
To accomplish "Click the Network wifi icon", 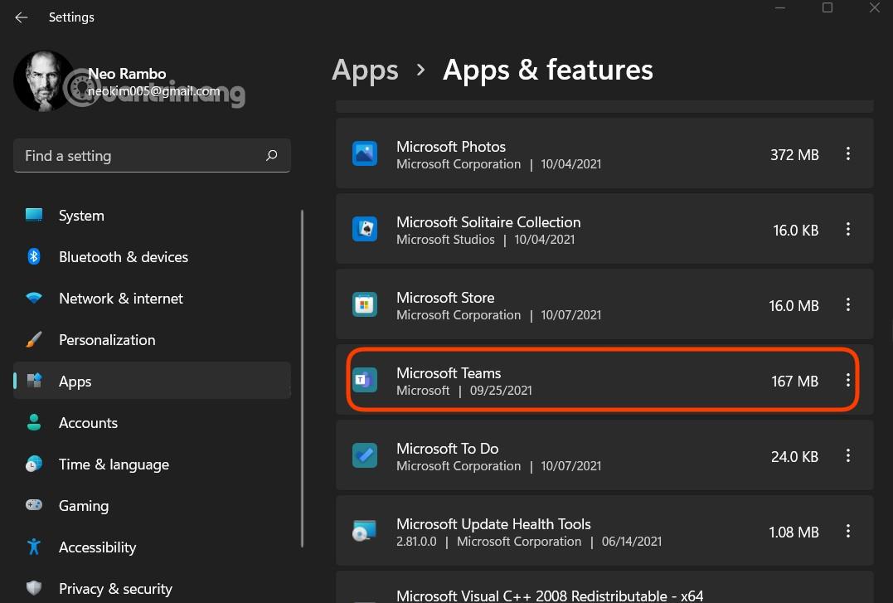I will coord(34,298).
